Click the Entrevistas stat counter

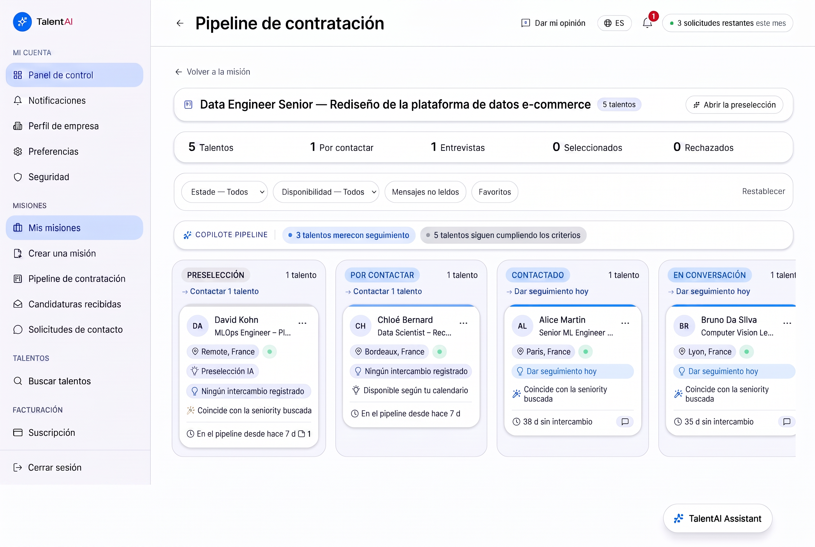(x=457, y=147)
